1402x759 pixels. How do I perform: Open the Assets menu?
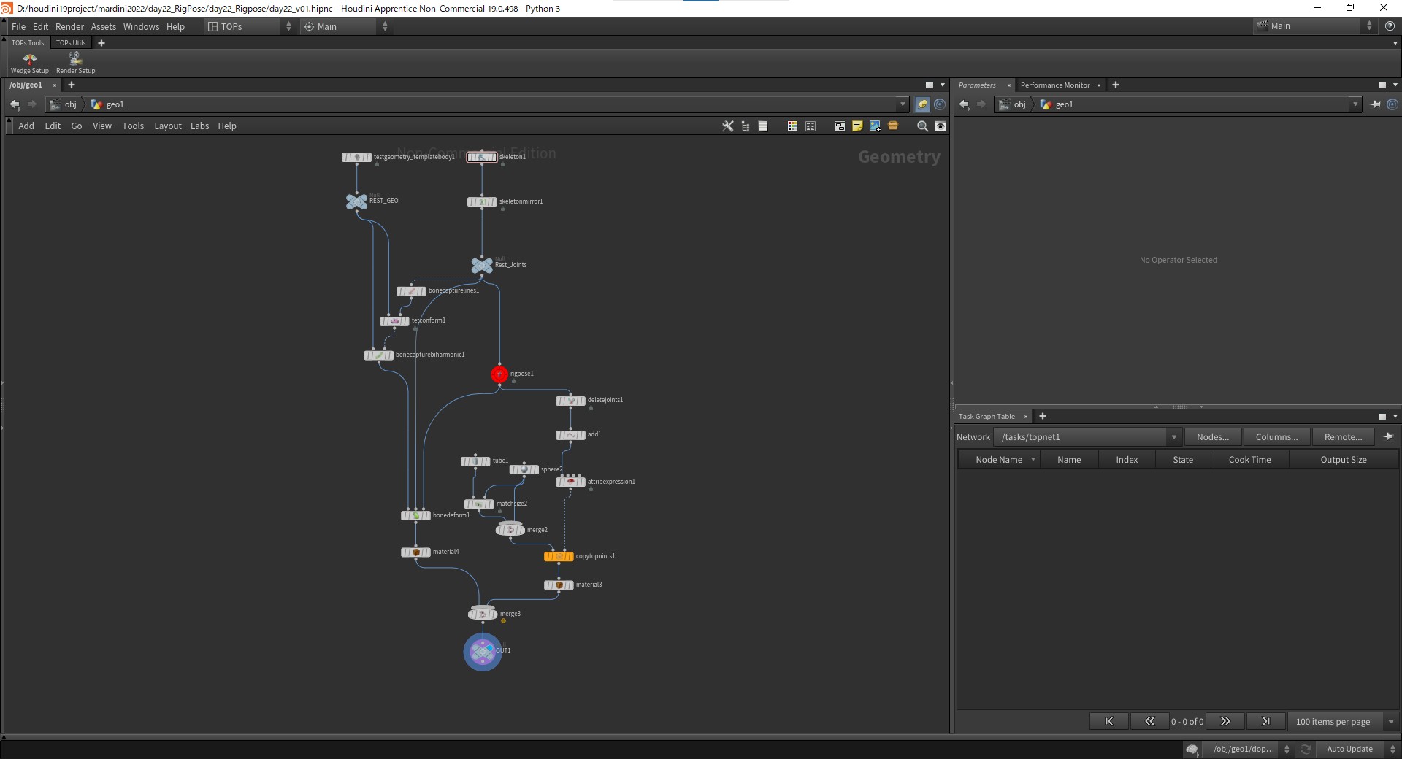pyautogui.click(x=104, y=26)
